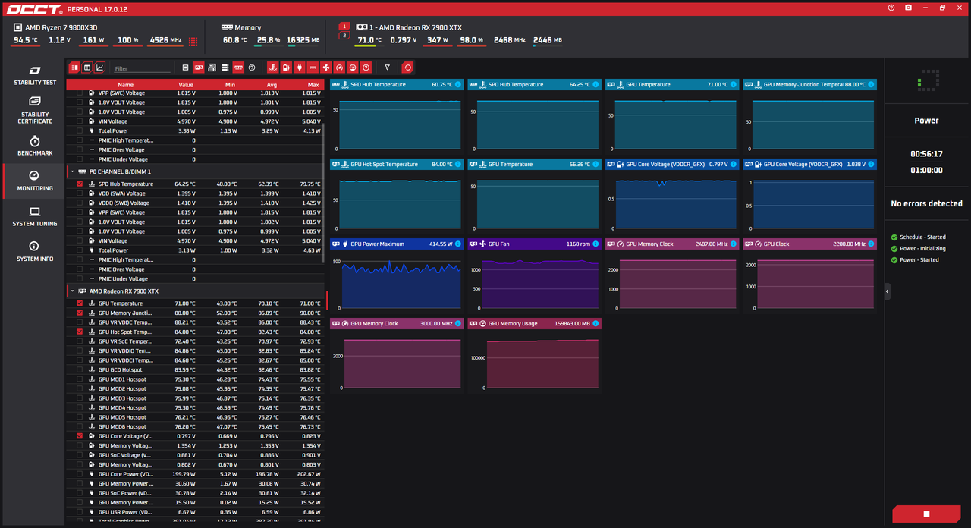This screenshot has height=528, width=971.
Task: Select the GPU MCD6 Hotspot row
Action: point(196,426)
